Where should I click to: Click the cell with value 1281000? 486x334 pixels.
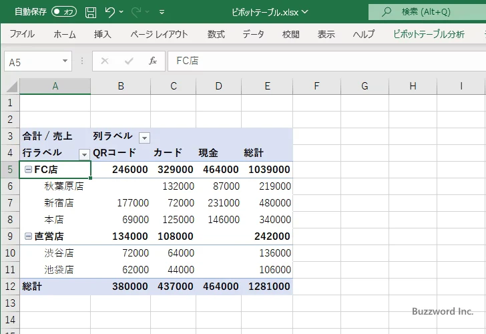[x=267, y=287]
